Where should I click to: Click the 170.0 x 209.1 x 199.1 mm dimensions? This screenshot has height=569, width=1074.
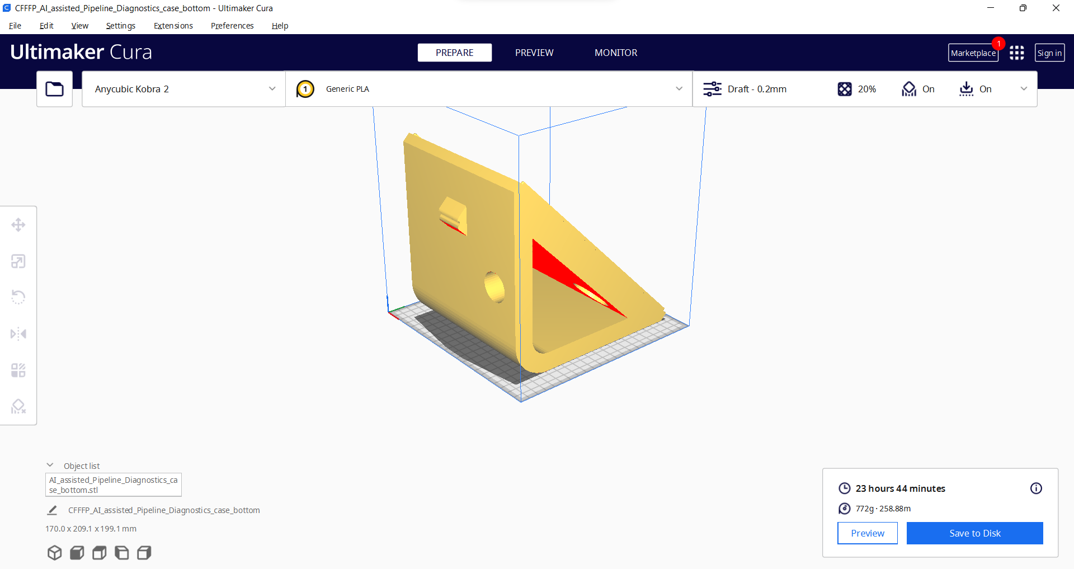click(91, 529)
